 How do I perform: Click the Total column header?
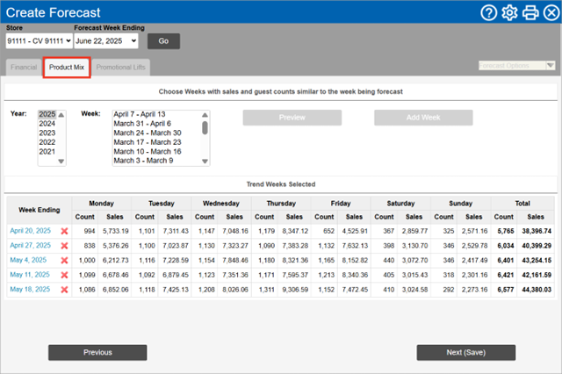[x=522, y=204]
